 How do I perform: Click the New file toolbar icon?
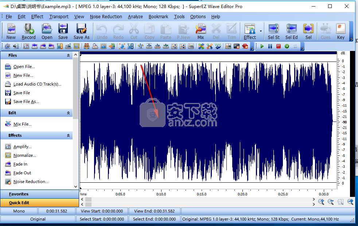[x=11, y=31]
